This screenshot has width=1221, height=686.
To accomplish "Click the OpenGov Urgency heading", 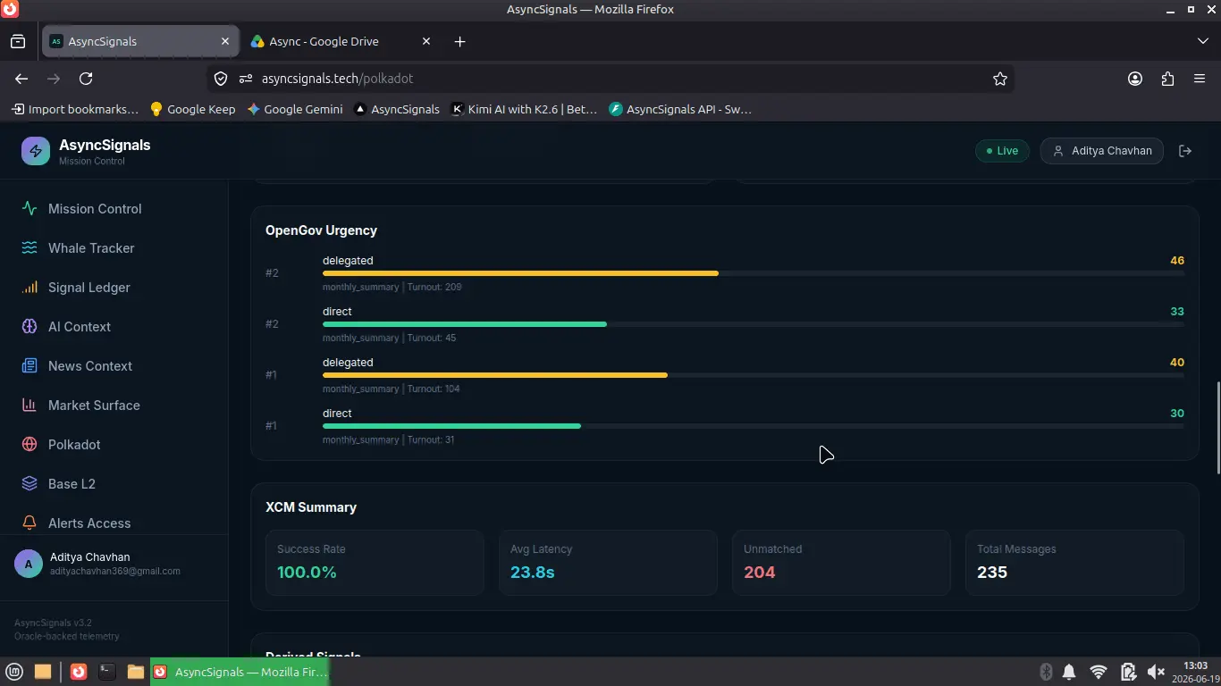I will pos(321,230).
